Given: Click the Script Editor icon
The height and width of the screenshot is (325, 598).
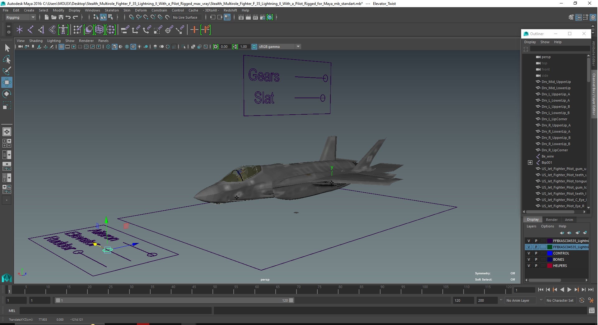Looking at the screenshot, I should [x=592, y=310].
